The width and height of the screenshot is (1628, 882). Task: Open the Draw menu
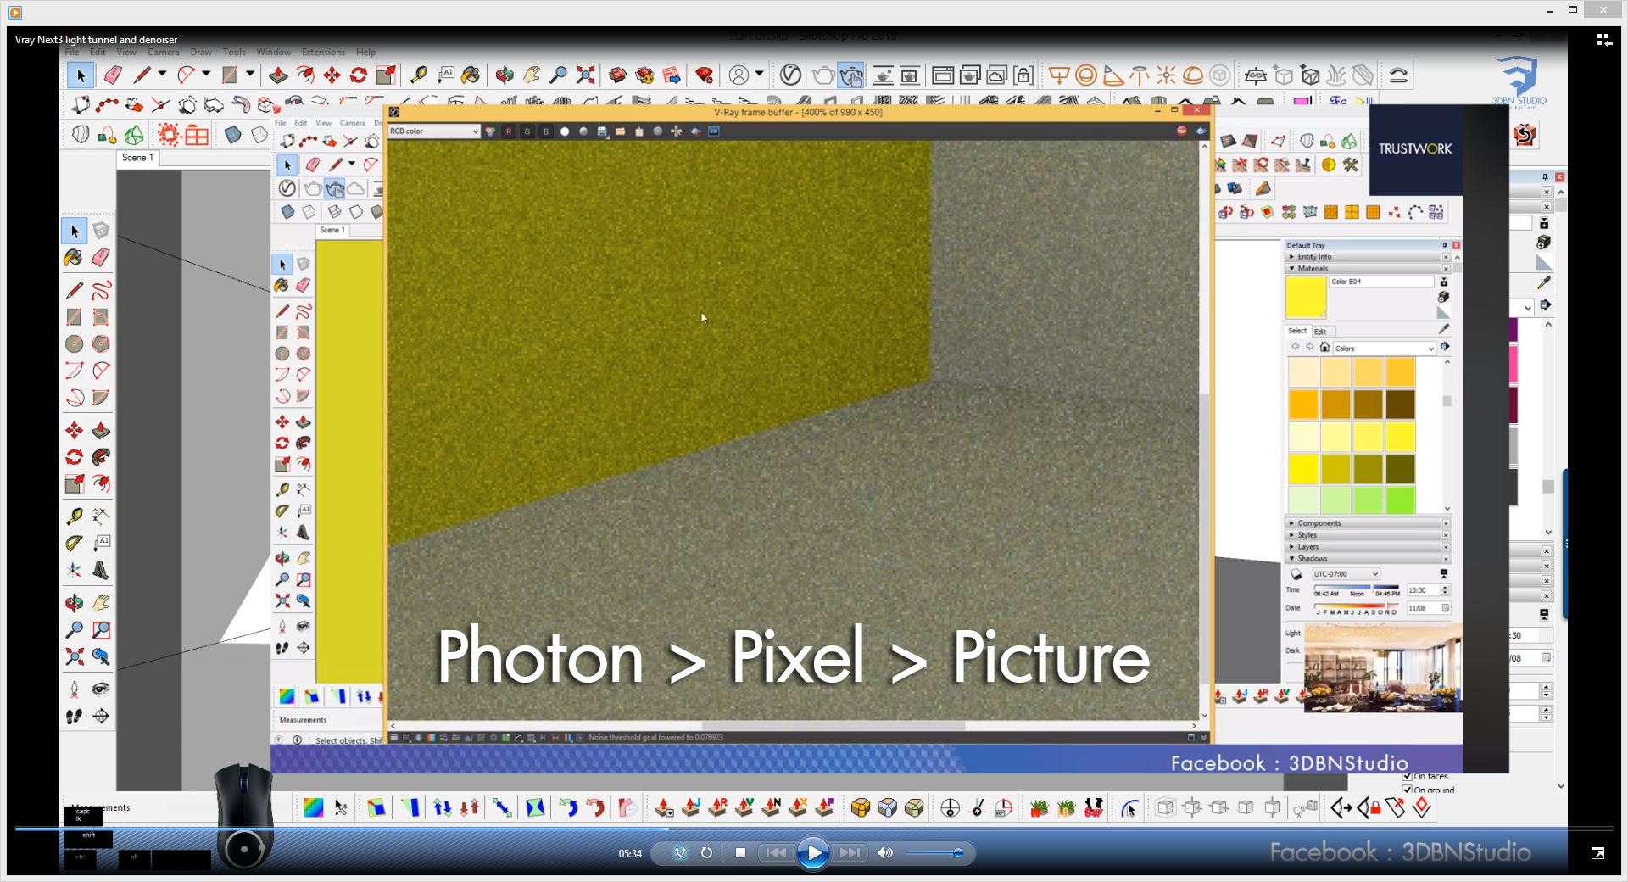[201, 53]
